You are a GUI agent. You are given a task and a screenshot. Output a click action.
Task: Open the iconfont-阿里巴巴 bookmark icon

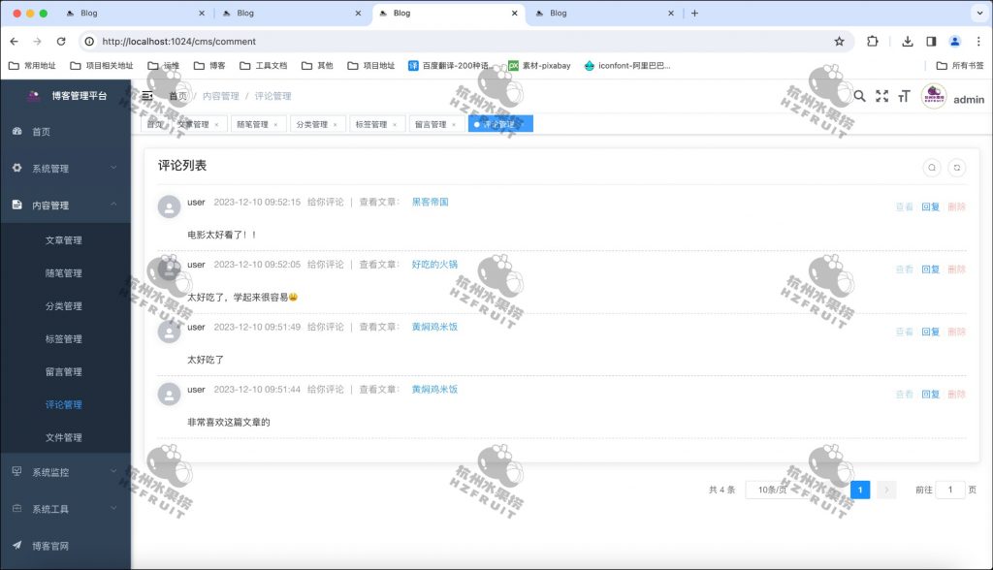[x=591, y=66]
